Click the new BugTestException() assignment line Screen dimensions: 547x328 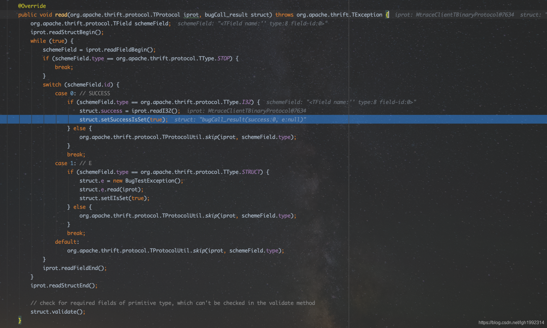(x=131, y=181)
